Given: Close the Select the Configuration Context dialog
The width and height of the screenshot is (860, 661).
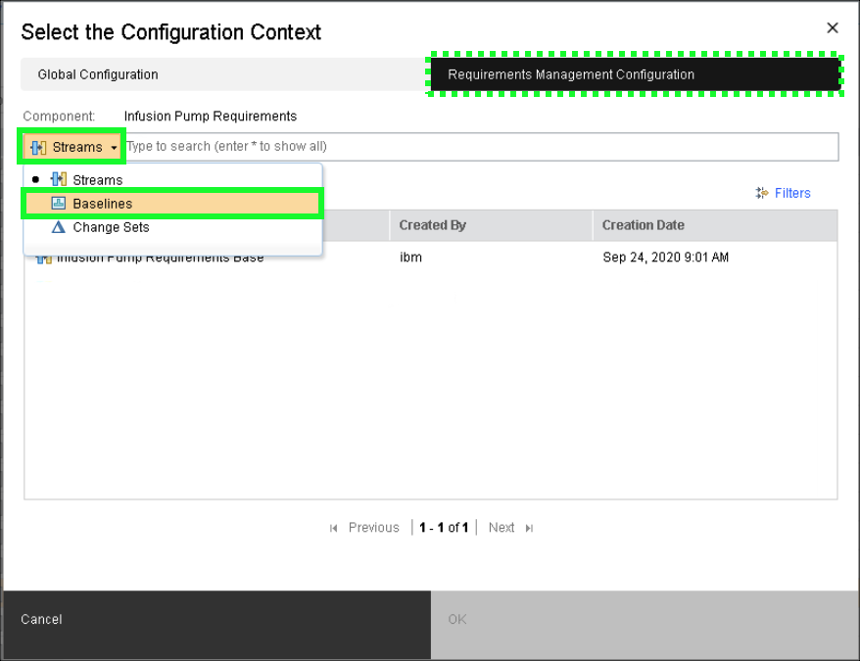Looking at the screenshot, I should coord(833,28).
